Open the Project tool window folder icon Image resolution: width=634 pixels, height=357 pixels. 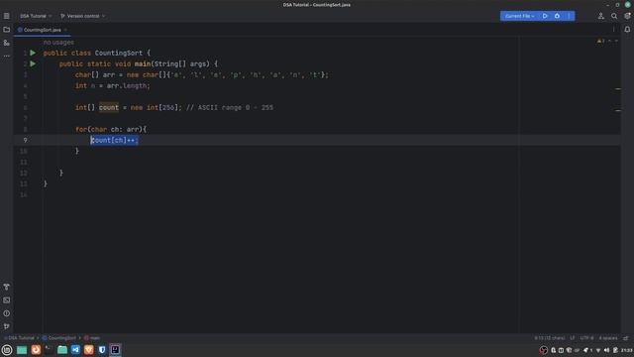pyautogui.click(x=7, y=30)
